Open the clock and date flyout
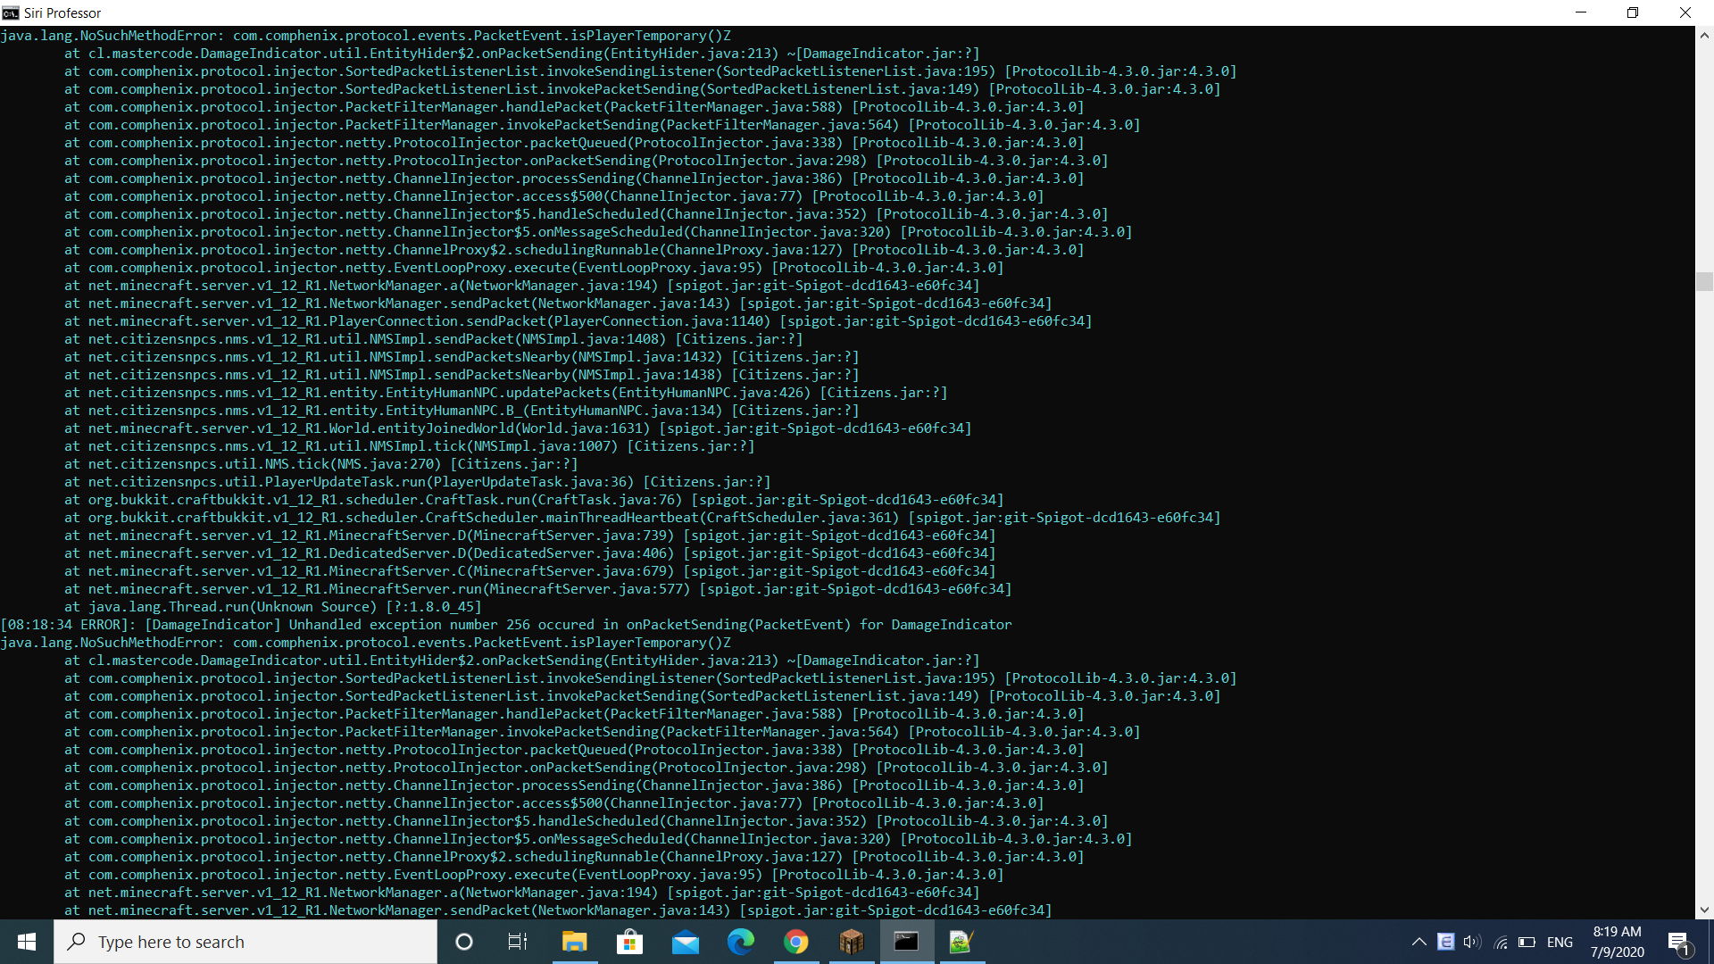This screenshot has width=1714, height=964. point(1617,942)
